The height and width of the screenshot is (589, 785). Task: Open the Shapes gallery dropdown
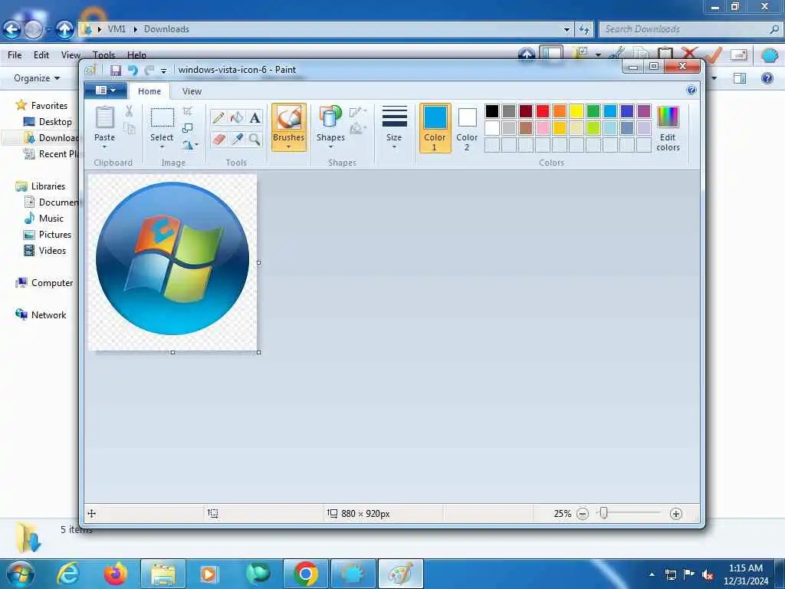click(x=331, y=146)
